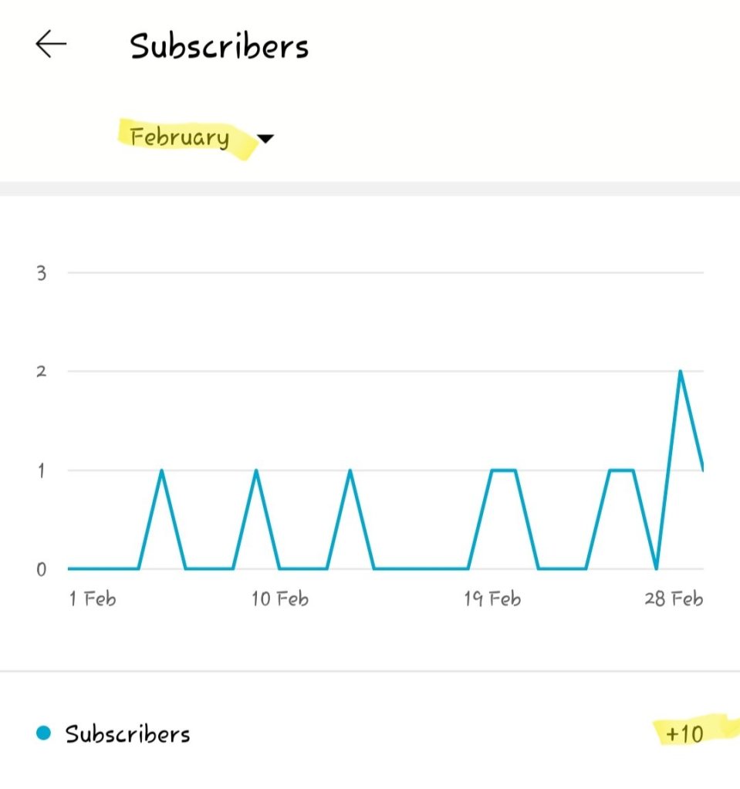The width and height of the screenshot is (740, 789).
Task: Go back using the left arrow
Action: point(51,46)
